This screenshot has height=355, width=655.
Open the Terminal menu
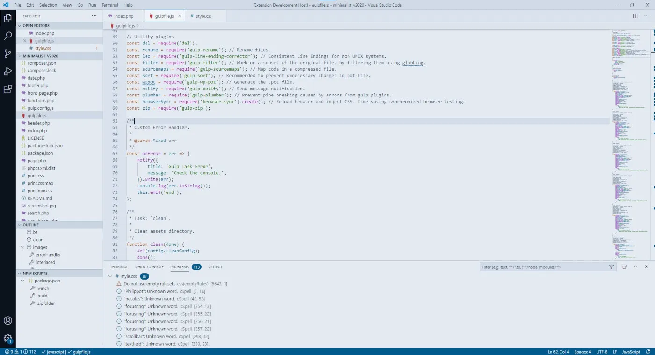click(x=110, y=5)
